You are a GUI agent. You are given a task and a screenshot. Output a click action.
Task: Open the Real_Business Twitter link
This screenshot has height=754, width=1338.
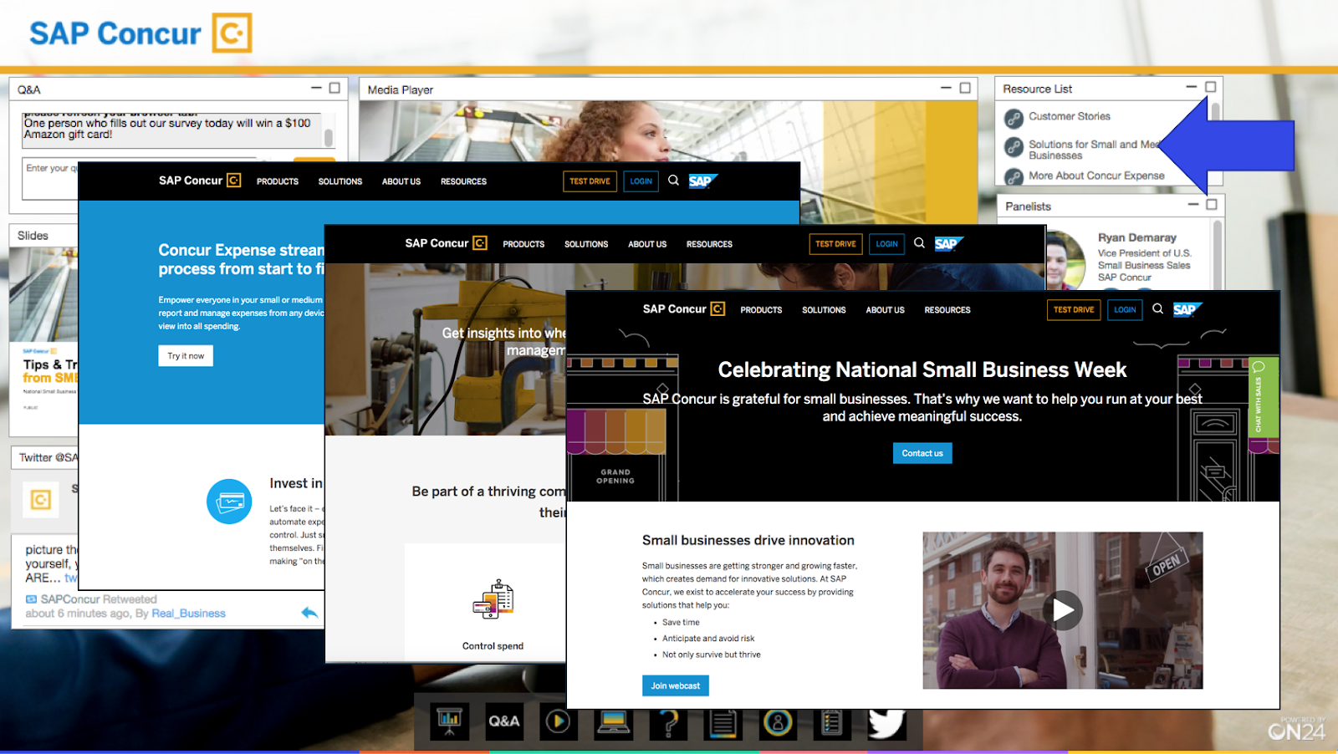(188, 613)
